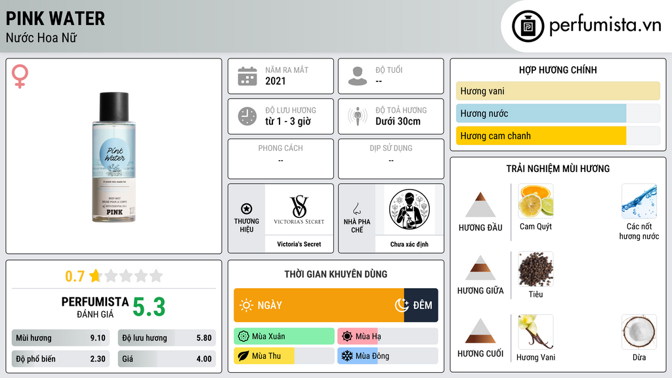Screen dimensions: 672x378
Task: Click the Hợp hương chính heading
Action: [x=558, y=70]
